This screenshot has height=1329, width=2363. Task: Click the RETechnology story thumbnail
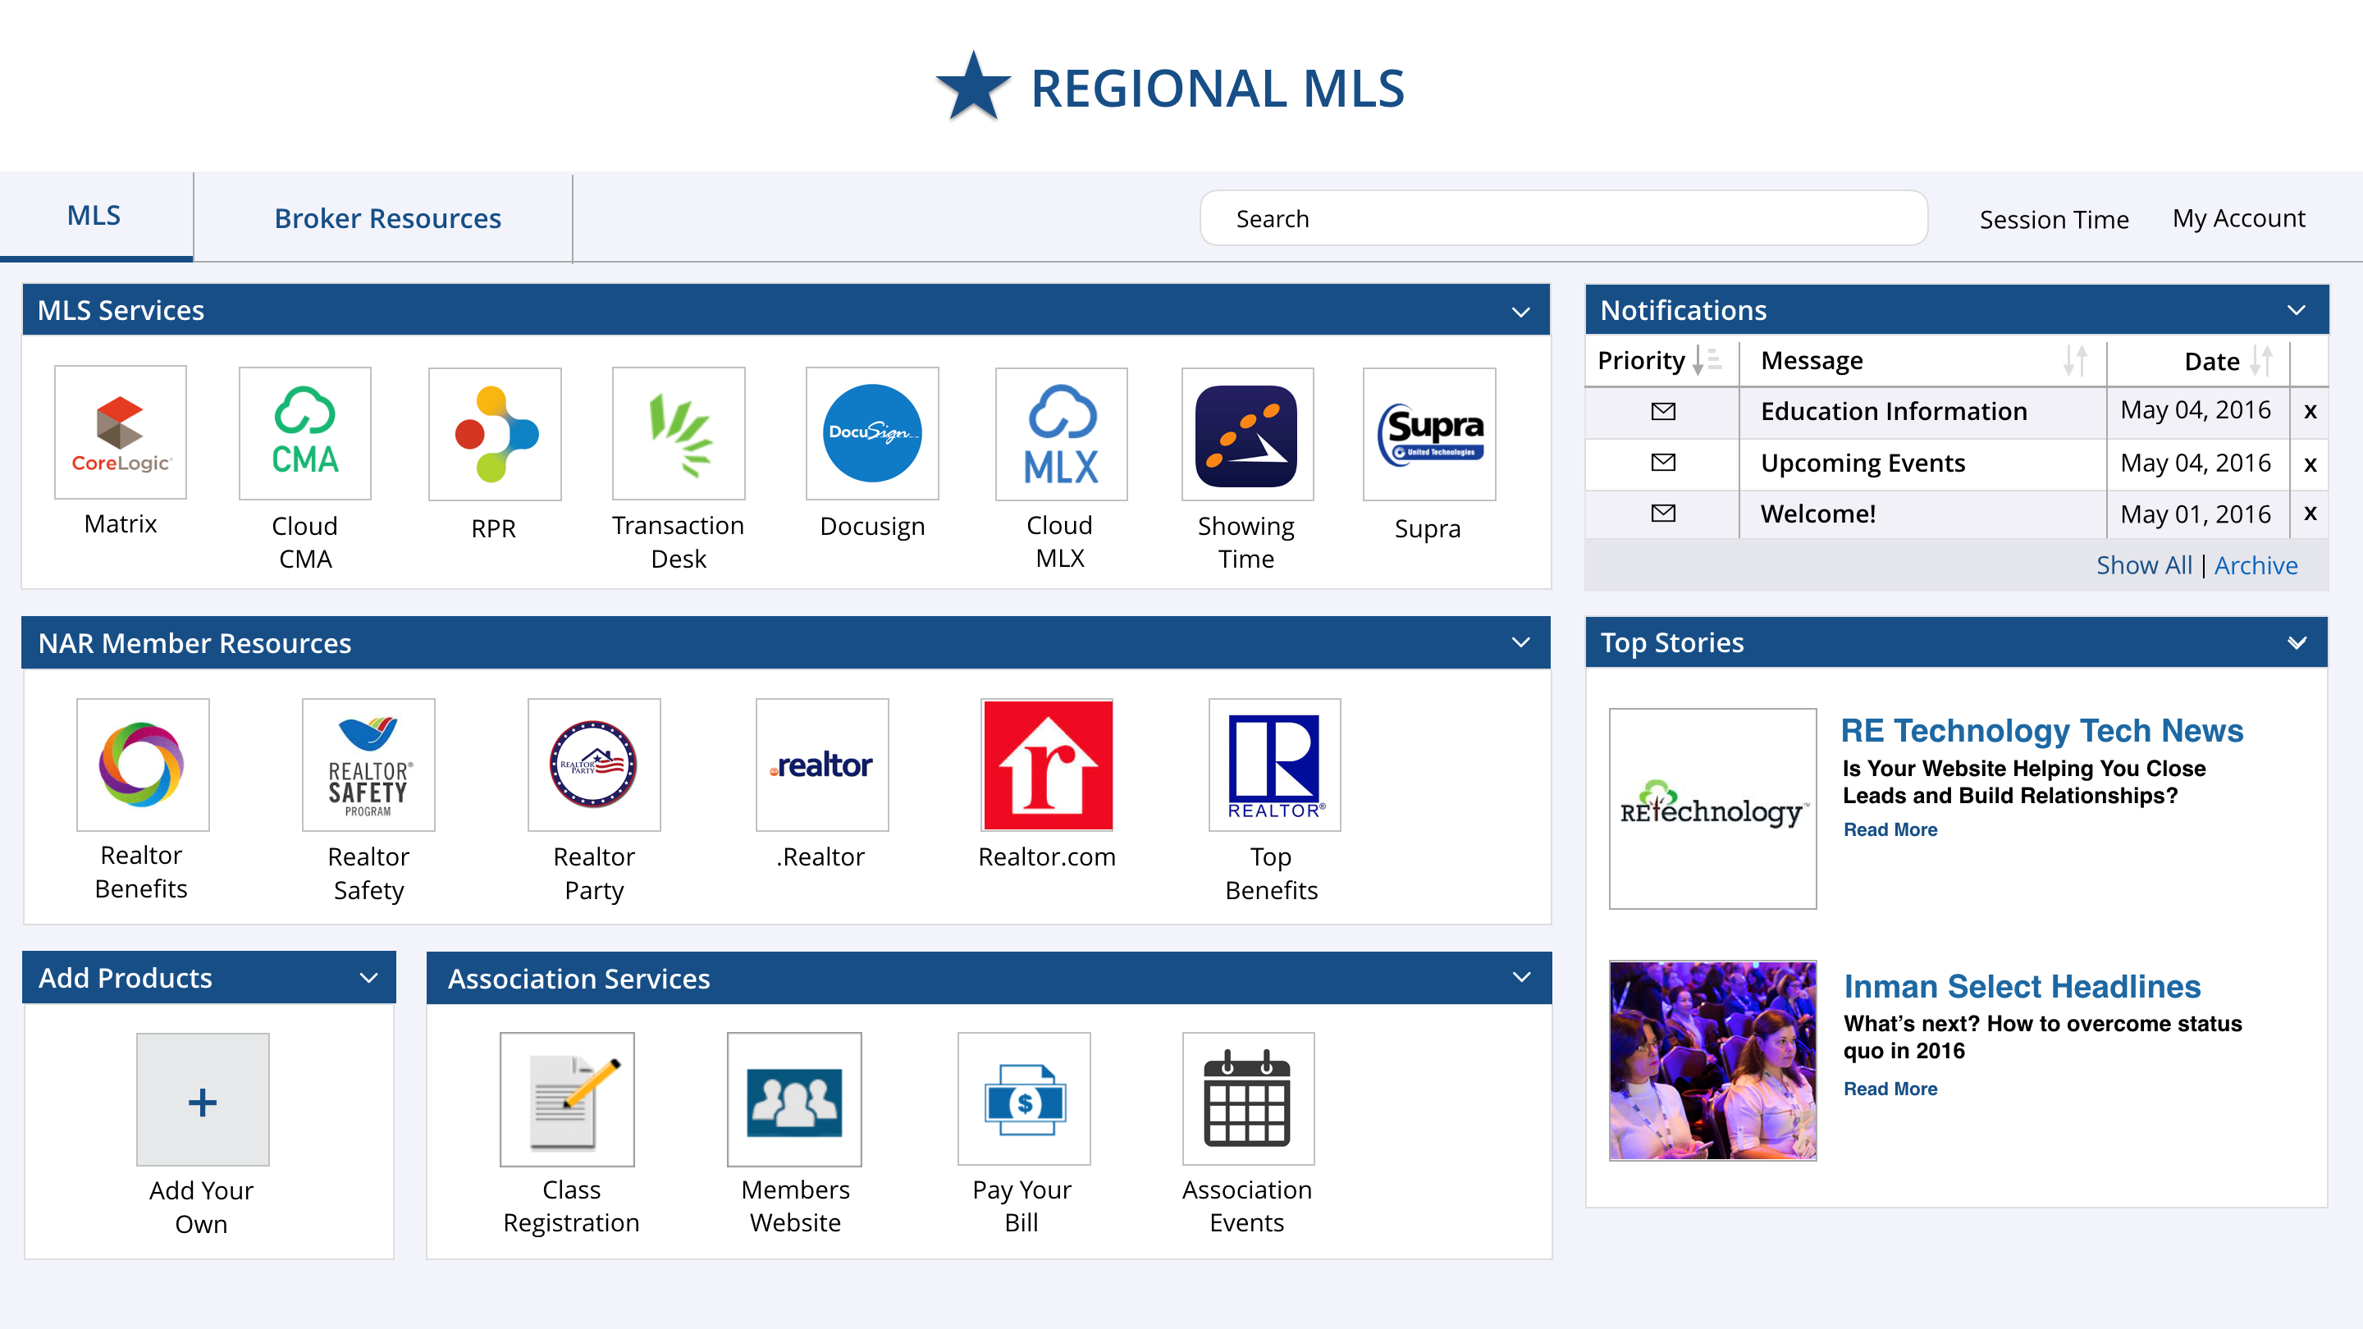coord(1712,808)
